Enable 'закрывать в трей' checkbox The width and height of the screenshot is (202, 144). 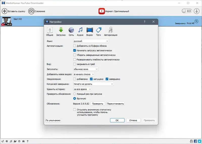coord(74,64)
